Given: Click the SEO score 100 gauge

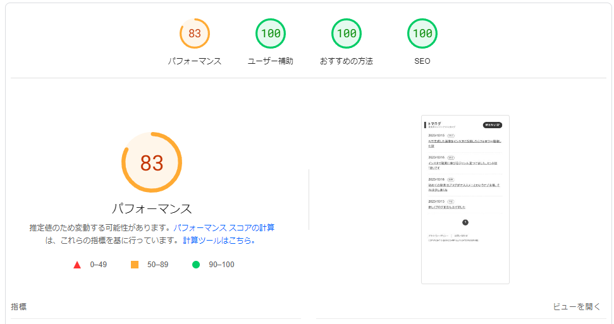Looking at the screenshot, I should [422, 33].
